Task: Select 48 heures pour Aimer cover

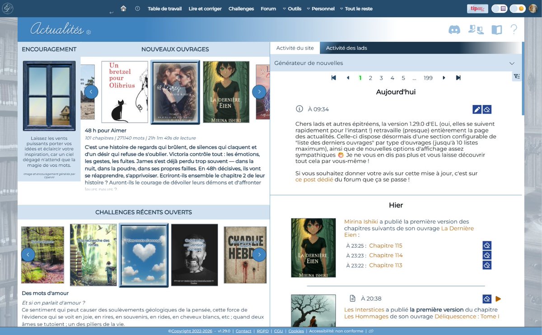Action: [175, 92]
